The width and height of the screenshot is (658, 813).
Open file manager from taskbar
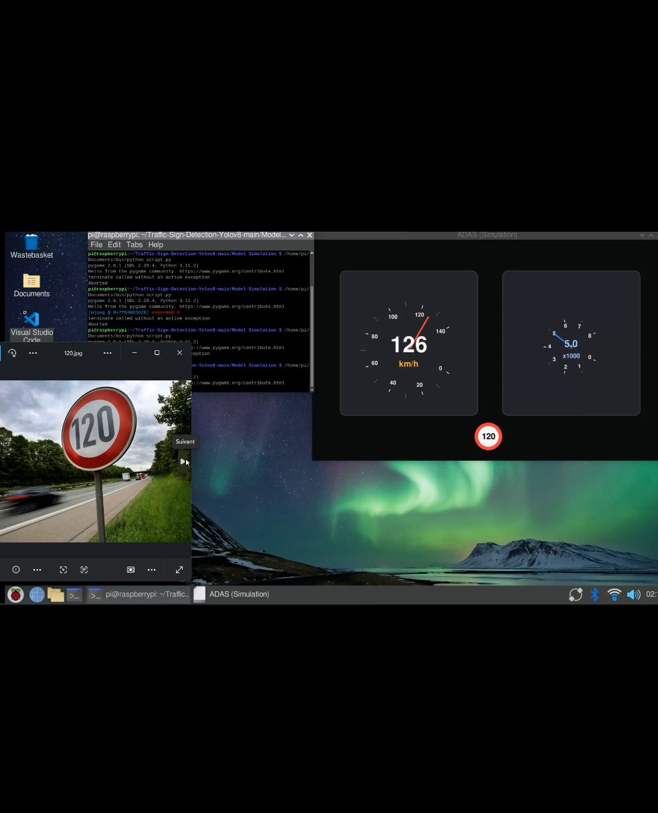56,595
